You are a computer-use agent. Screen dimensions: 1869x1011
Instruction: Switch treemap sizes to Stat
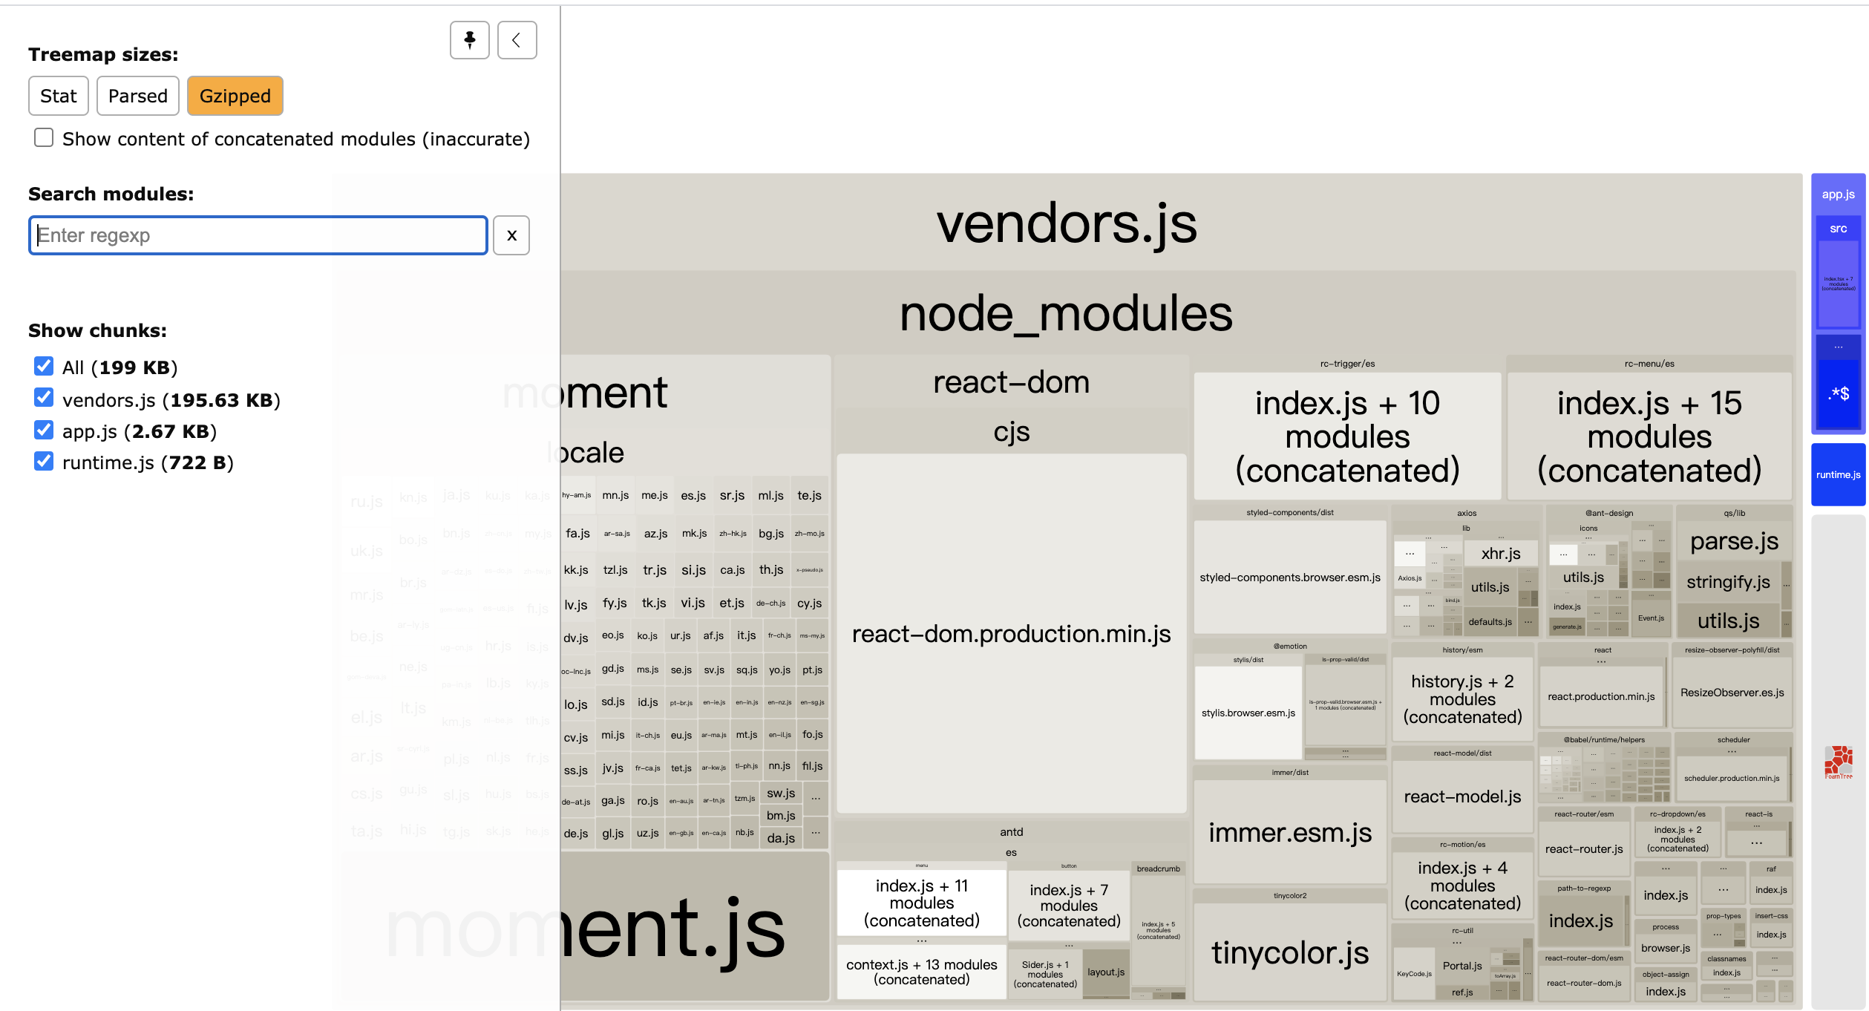(x=58, y=96)
